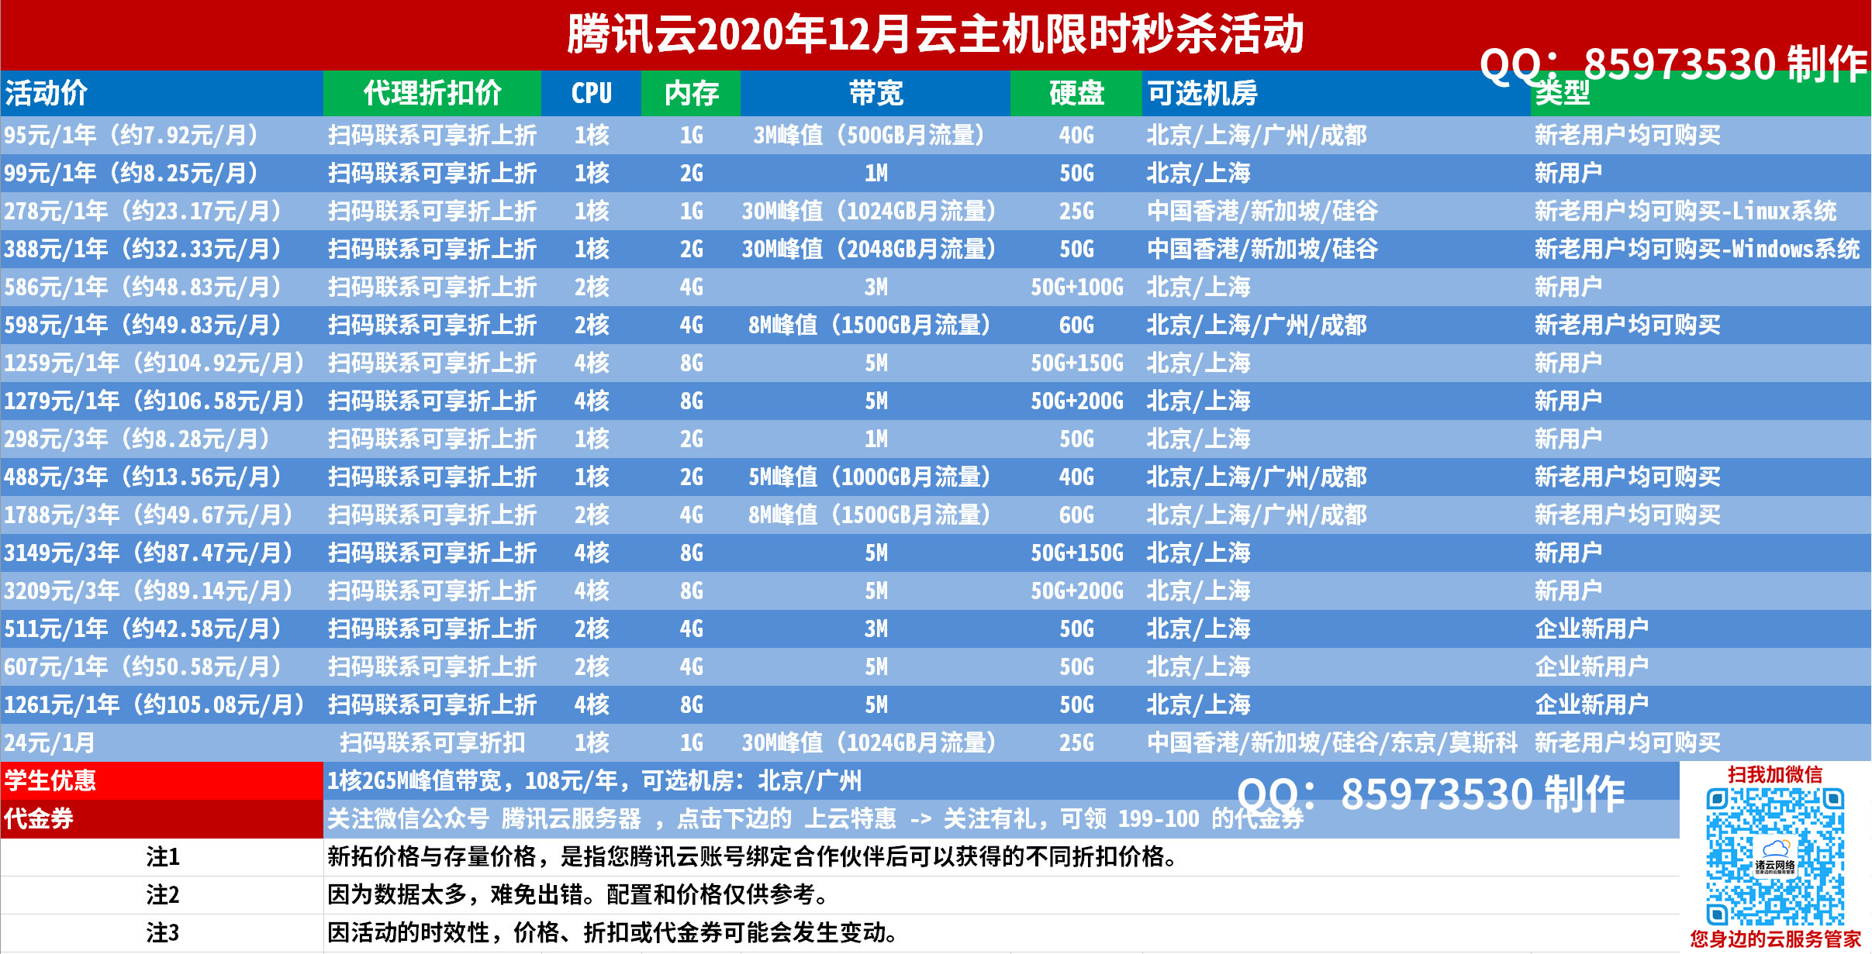1872x954 pixels.
Task: Click the 新拓价格与存量价格 note text
Action: pos(753,857)
